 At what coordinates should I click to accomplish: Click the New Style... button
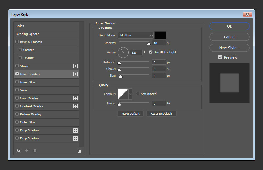229,48
